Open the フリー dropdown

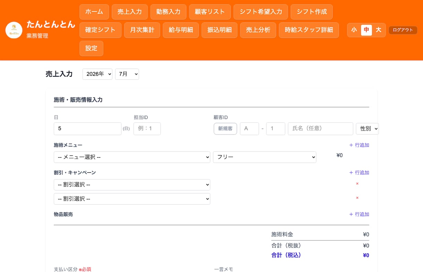click(265, 157)
